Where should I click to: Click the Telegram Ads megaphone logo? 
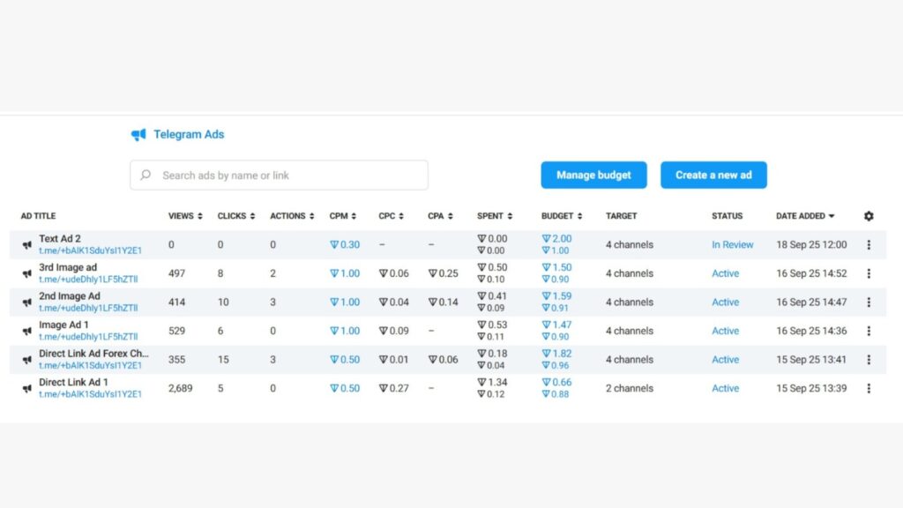(x=138, y=134)
